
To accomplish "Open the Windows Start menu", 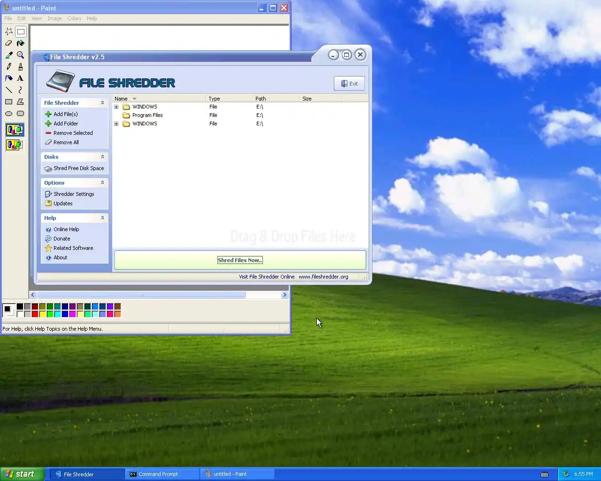I will coord(23,474).
